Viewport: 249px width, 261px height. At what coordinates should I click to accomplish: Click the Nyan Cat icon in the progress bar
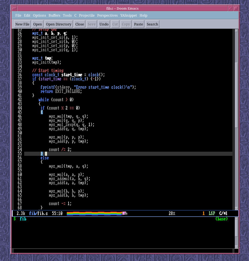tap(124, 213)
